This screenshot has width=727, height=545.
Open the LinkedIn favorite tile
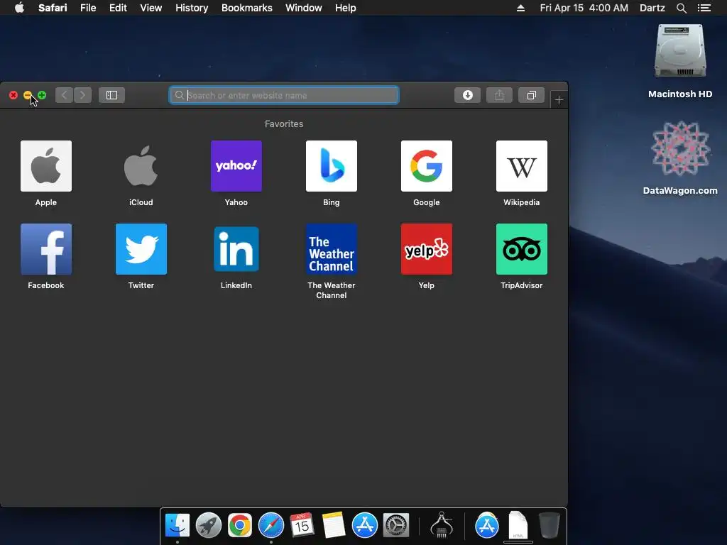(236, 249)
